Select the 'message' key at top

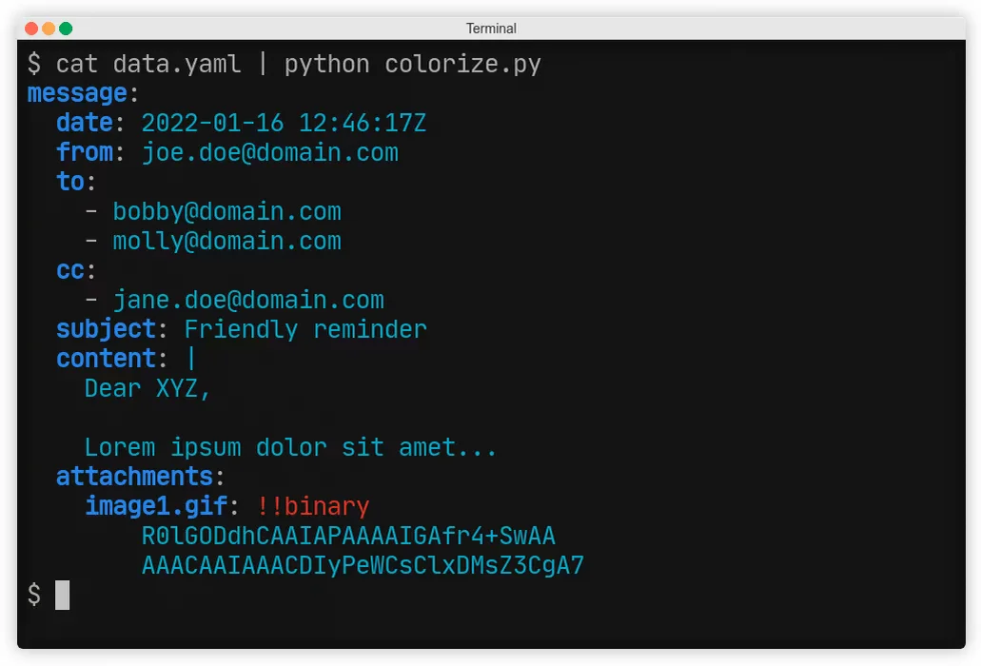[78, 93]
